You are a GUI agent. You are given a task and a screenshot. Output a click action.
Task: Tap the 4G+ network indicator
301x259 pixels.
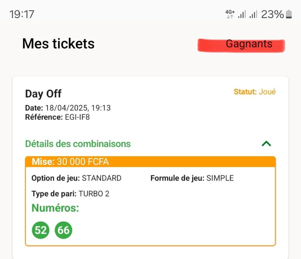tap(230, 14)
